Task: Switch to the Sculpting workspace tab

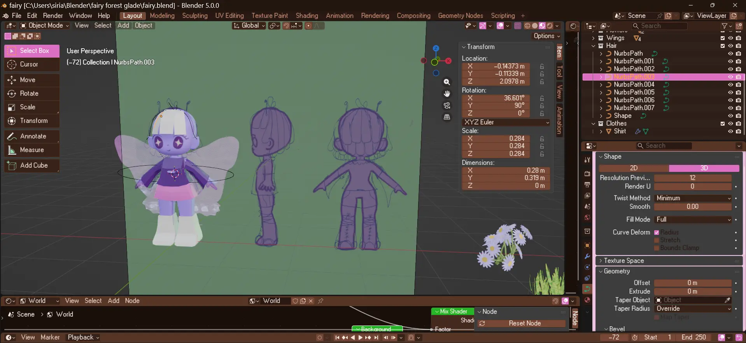Action: 195,16
